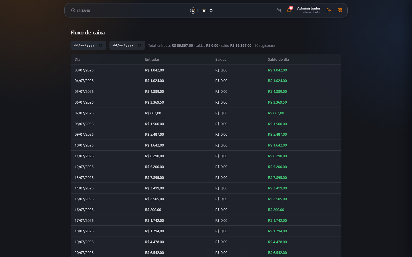Click green balance R$ 1.500,00
Viewport: 412px width, 257px height.
point(277,124)
